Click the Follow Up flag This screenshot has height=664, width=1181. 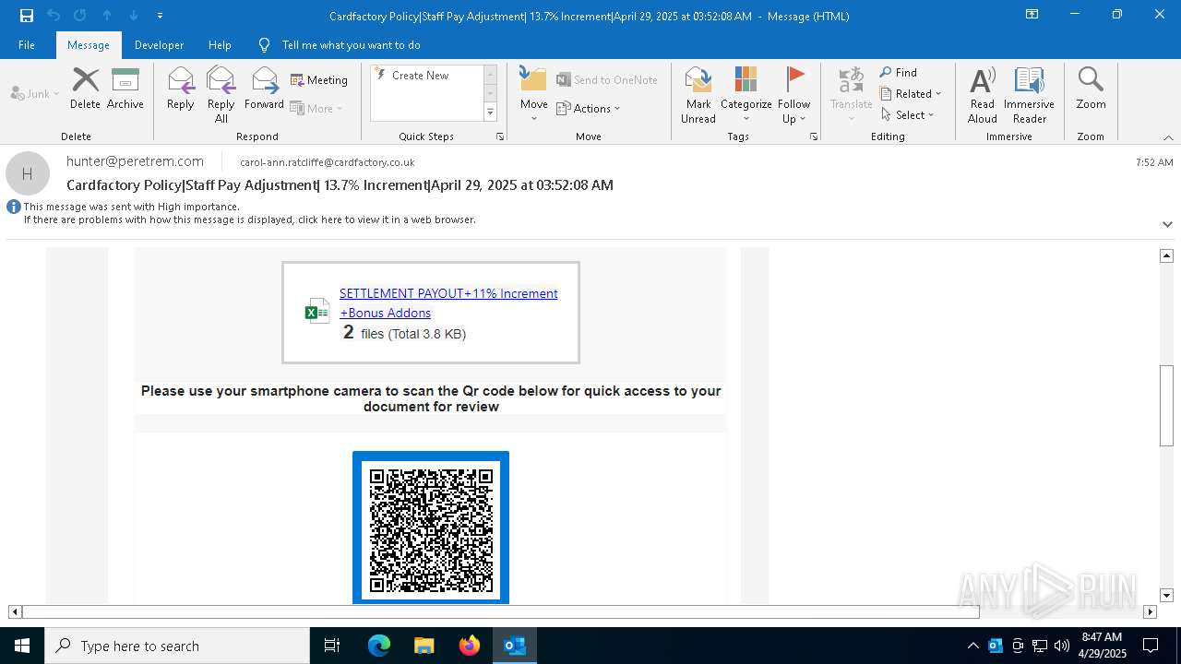(793, 94)
